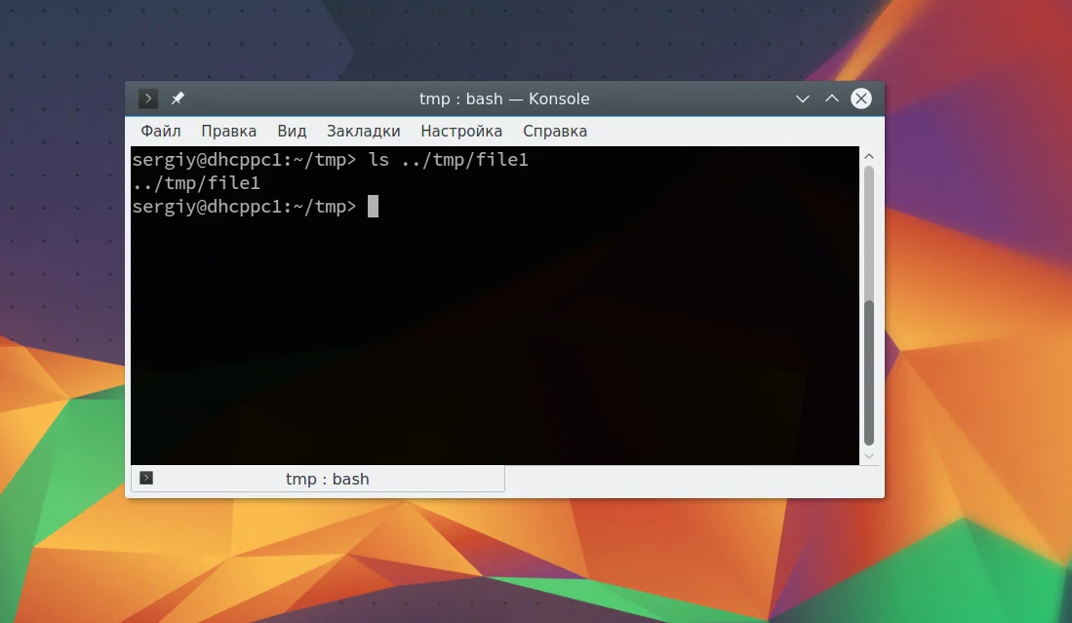Click the terminal scrollbar thumb
Image resolution: width=1072 pixels, height=623 pixels.
869,373
